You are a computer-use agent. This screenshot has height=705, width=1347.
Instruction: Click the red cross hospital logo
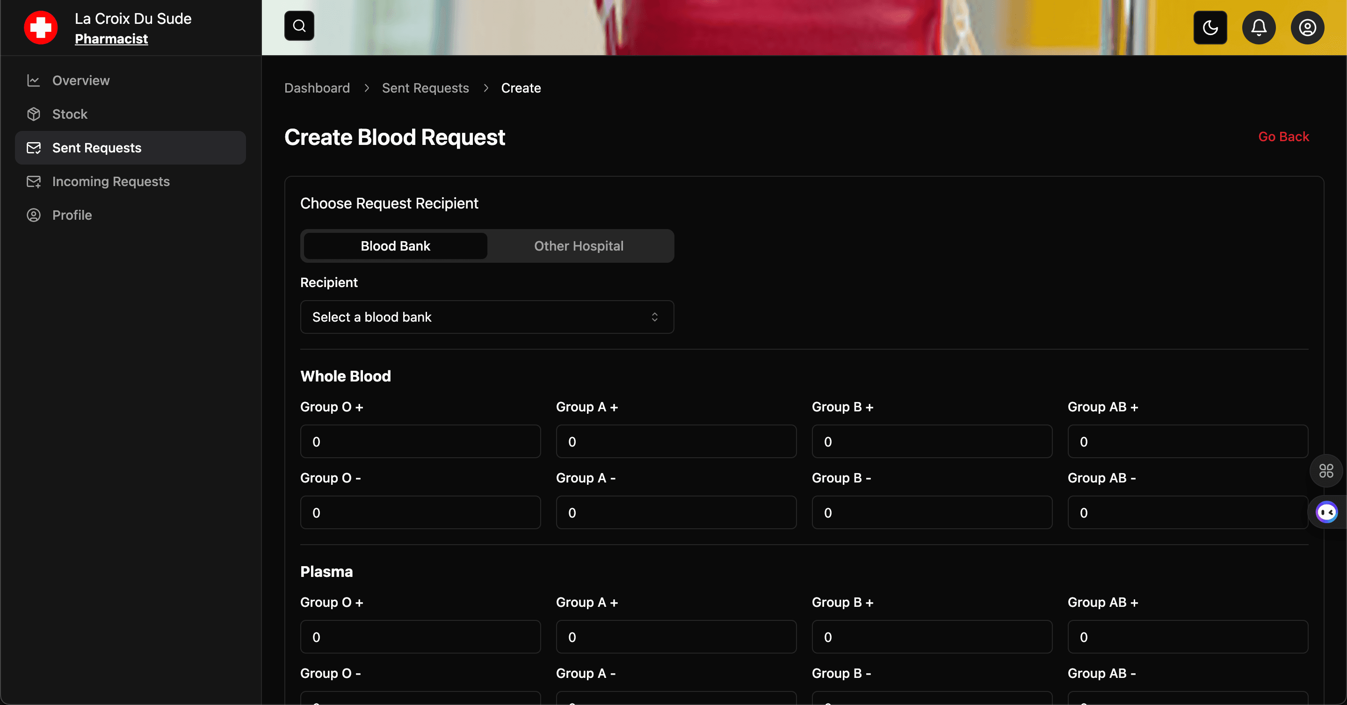pos(41,27)
